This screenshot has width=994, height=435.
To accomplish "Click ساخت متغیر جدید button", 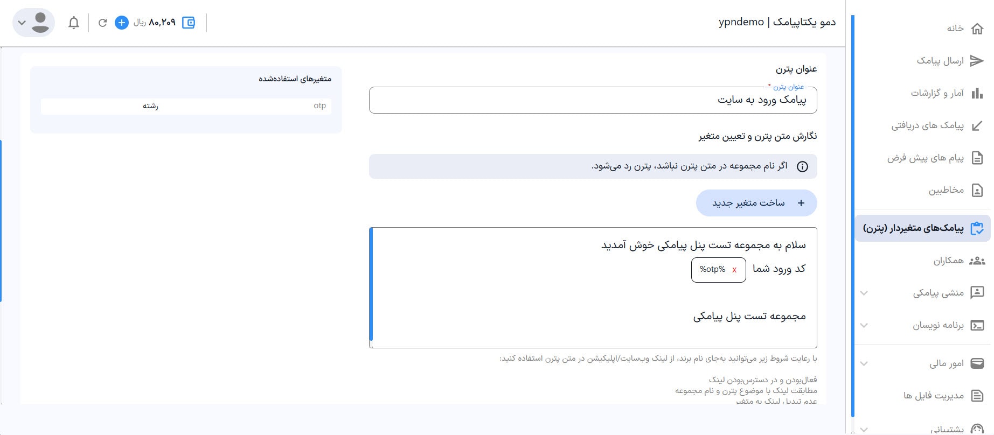I will pyautogui.click(x=756, y=203).
